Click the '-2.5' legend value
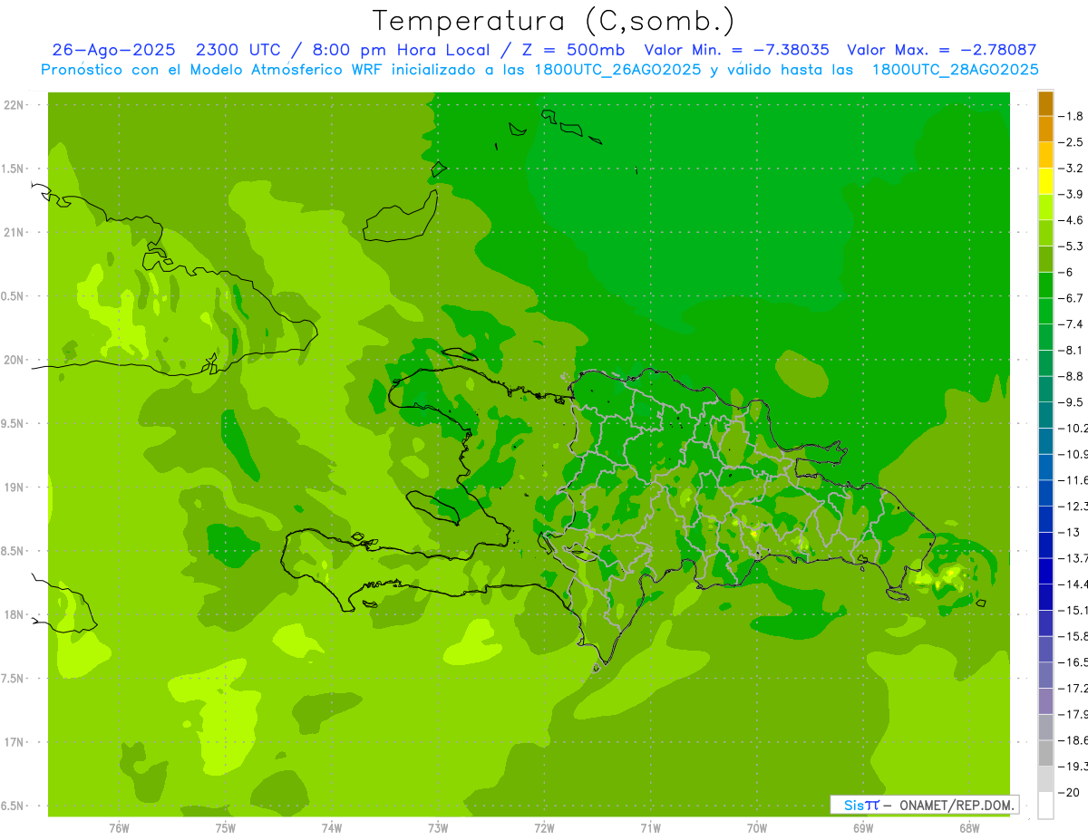The height and width of the screenshot is (840, 1088). pyautogui.click(x=1071, y=142)
